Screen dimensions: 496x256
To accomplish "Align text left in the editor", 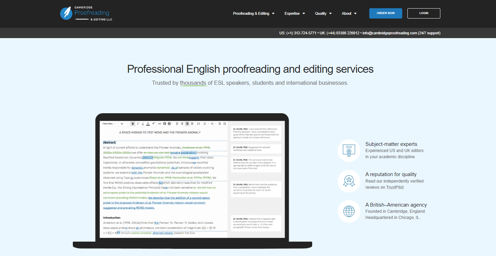I will click(177, 124).
